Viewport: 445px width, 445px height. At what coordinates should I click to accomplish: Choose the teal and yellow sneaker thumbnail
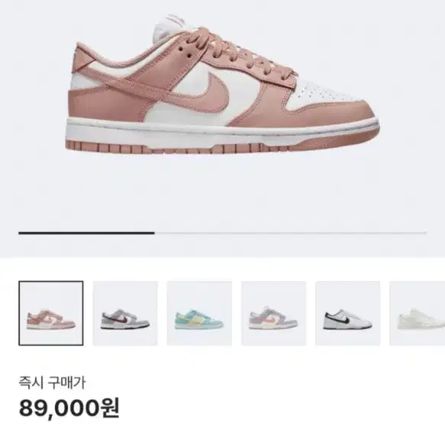point(199,313)
